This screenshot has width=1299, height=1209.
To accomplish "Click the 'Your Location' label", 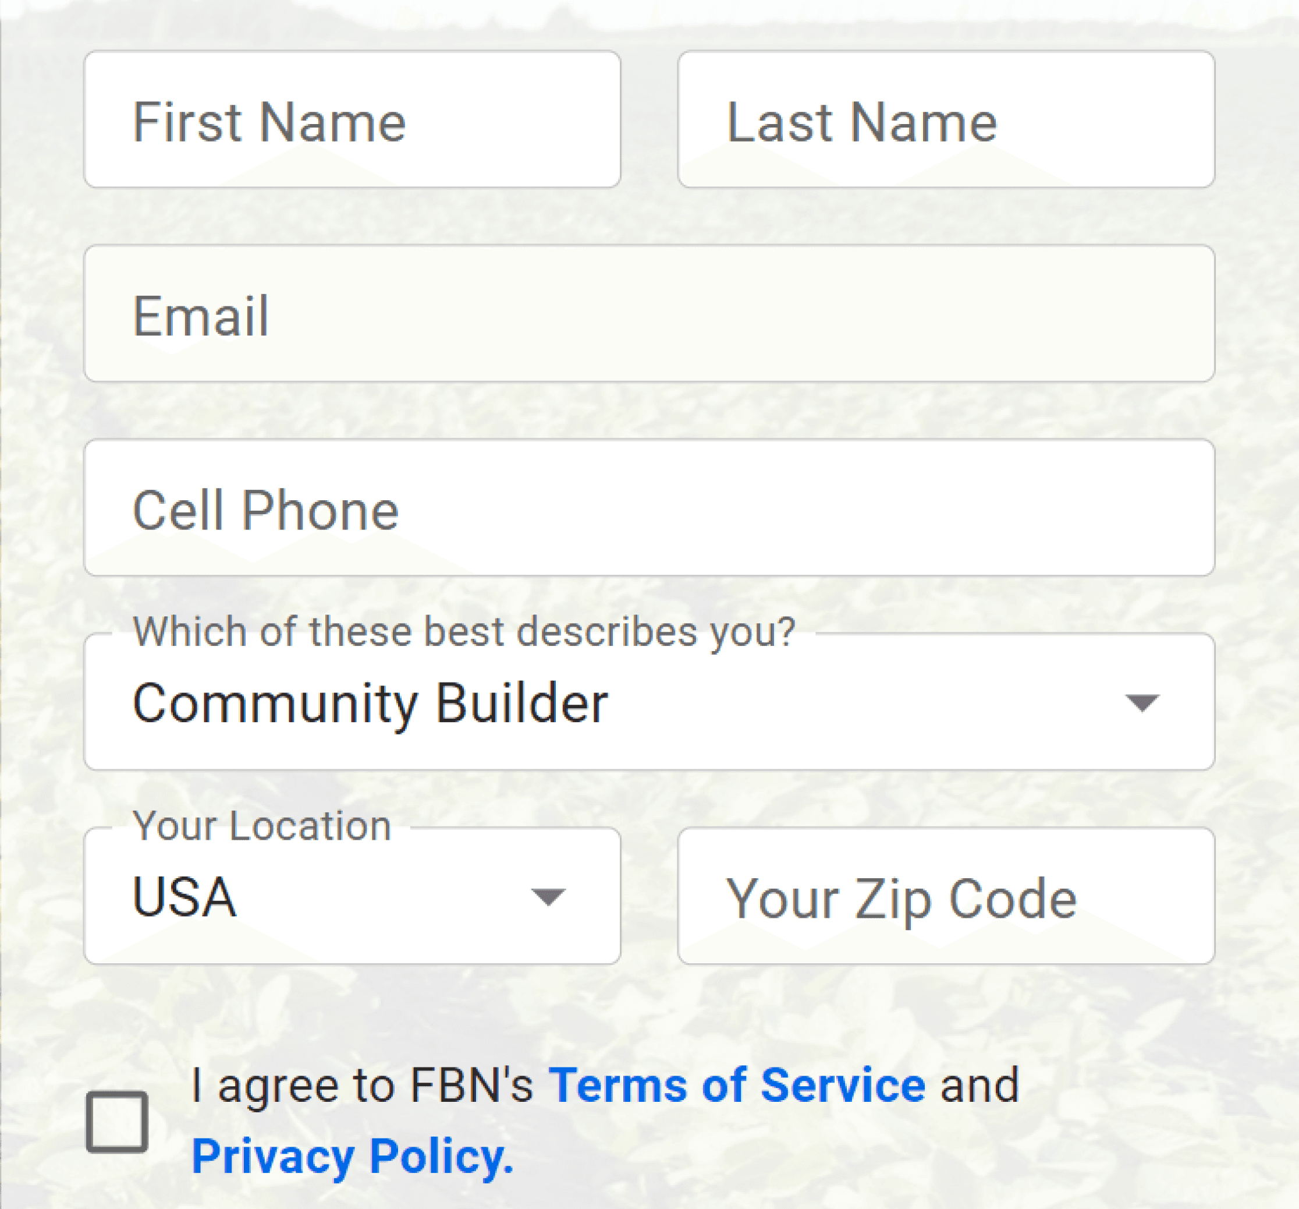I will coord(262,825).
